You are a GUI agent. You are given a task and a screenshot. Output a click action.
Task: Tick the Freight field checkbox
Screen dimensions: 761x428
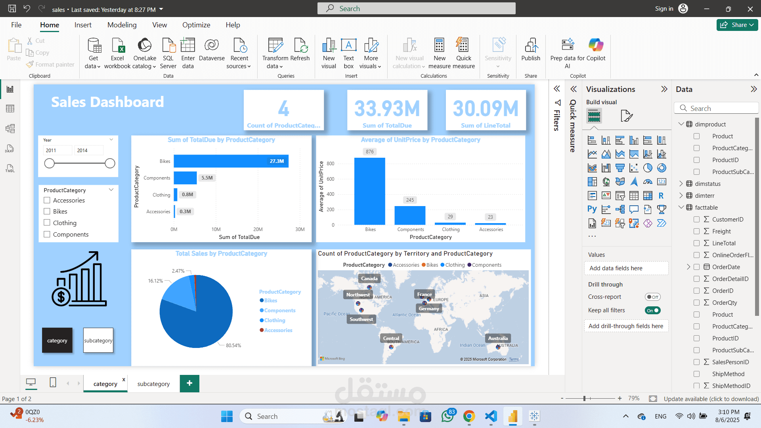pyautogui.click(x=696, y=231)
